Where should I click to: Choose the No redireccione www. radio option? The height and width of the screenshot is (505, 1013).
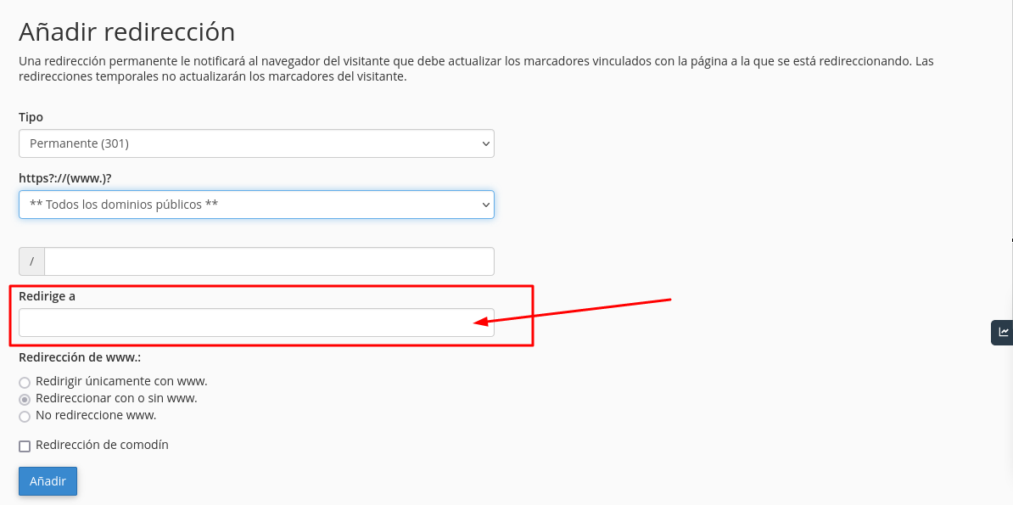point(25,417)
